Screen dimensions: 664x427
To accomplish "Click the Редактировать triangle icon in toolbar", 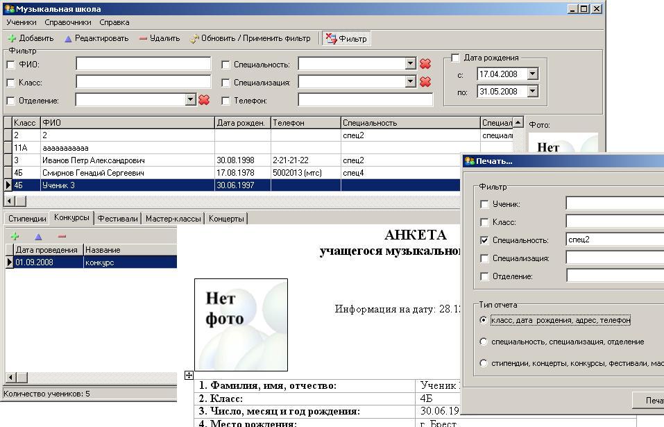I will click(x=68, y=39).
